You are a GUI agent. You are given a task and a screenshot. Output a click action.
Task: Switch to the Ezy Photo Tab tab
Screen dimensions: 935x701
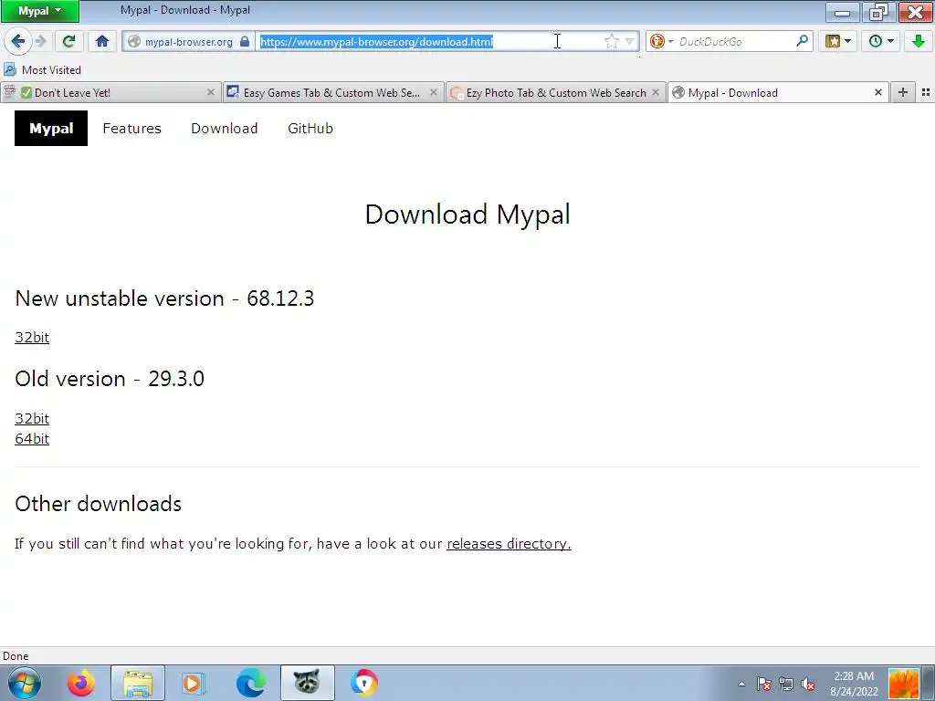(x=555, y=92)
